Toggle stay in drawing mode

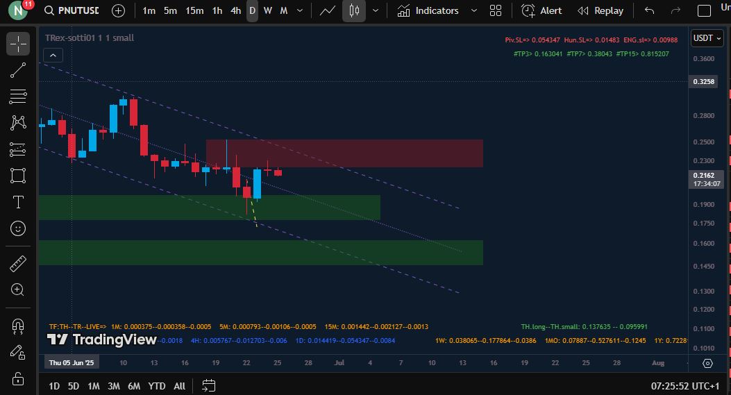pyautogui.click(x=18, y=352)
